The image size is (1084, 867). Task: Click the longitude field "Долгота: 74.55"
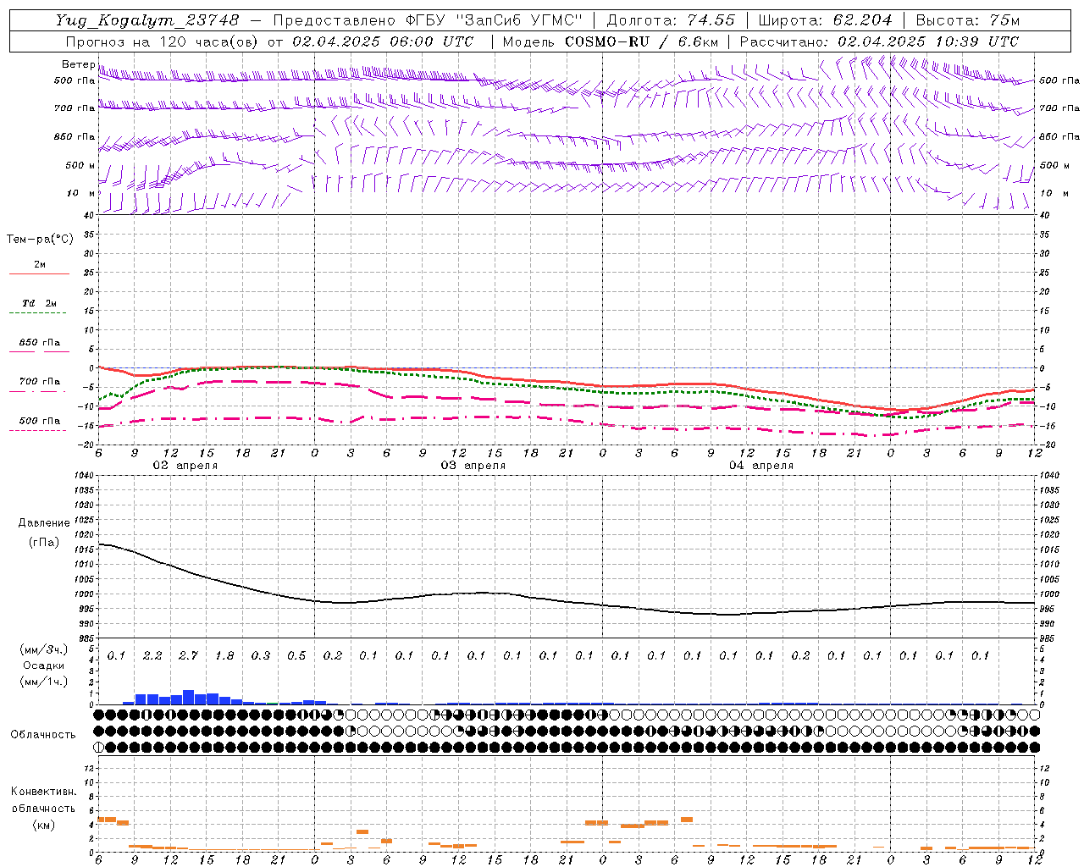(x=671, y=20)
